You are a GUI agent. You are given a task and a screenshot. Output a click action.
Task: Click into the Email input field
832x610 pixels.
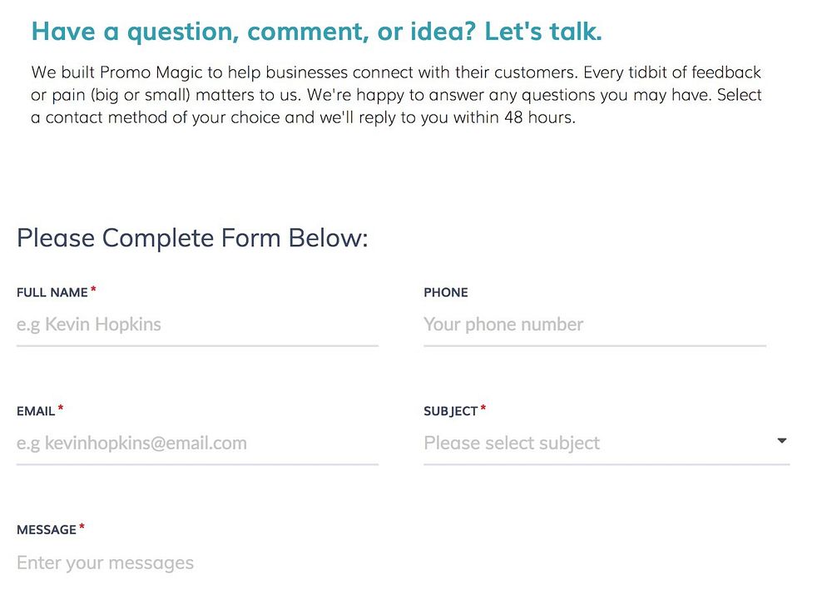pyautogui.click(x=196, y=443)
